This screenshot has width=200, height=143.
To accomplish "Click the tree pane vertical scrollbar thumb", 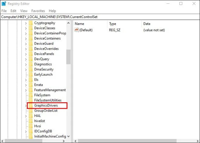I will tap(68, 57).
